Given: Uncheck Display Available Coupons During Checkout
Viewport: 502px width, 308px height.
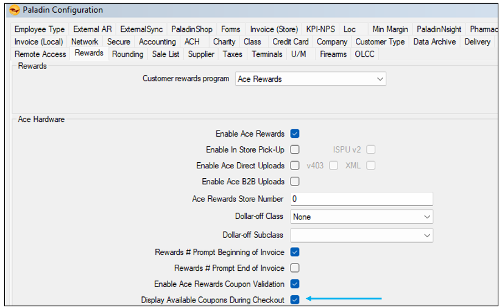Looking at the screenshot, I should (x=295, y=300).
